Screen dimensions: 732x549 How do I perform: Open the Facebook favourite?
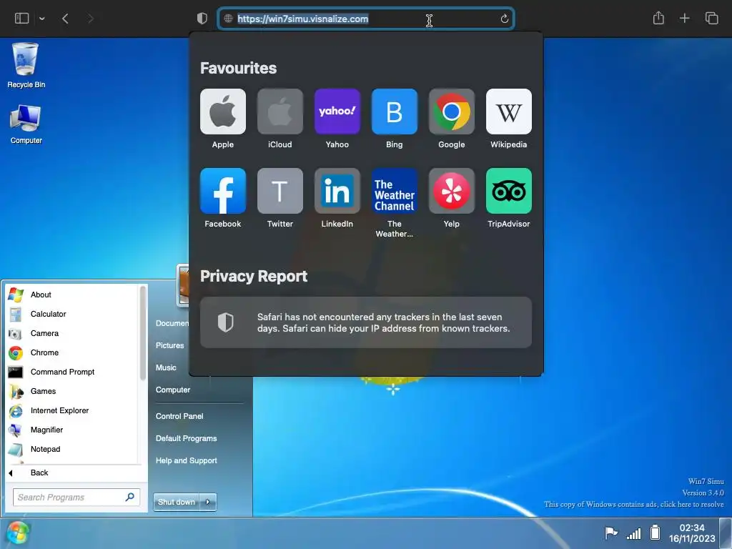tap(223, 191)
